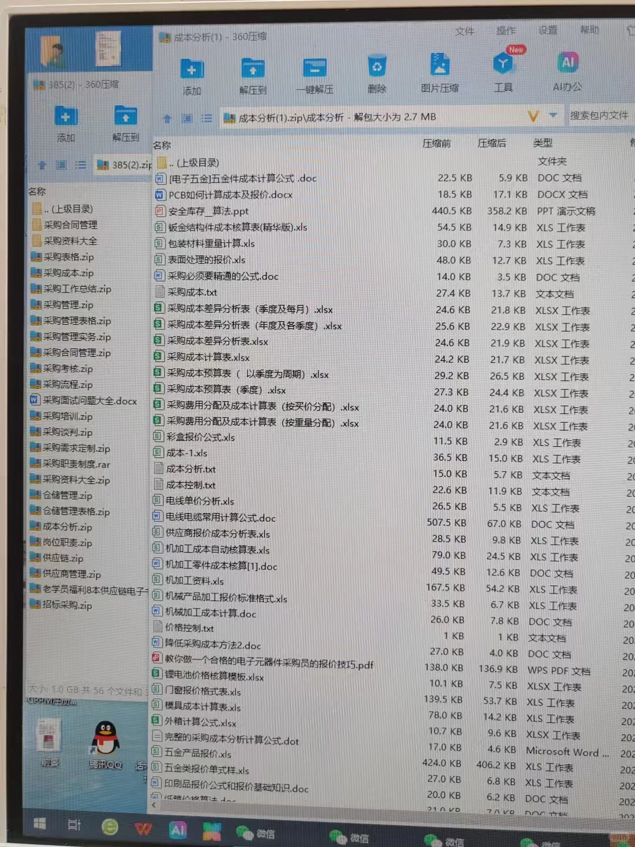The image size is (635, 847).
Task: Switch to detailed list view mode
Action: click(206, 117)
